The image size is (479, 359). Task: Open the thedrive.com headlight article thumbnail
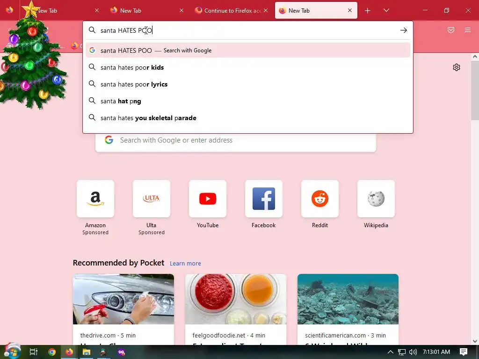pyautogui.click(x=123, y=299)
